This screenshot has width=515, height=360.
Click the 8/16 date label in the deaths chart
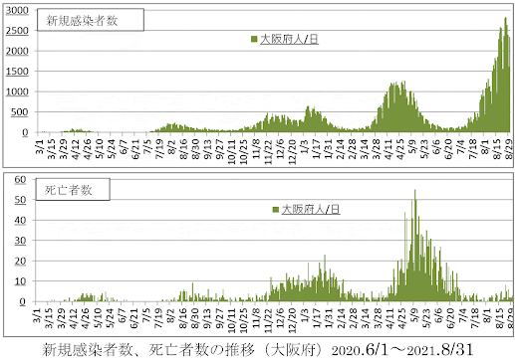coord(183,318)
